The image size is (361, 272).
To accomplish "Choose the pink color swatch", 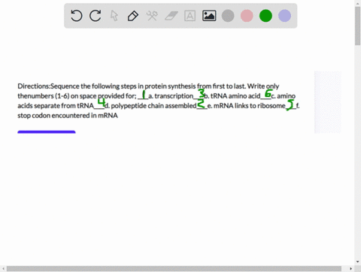I will tap(247, 16).
